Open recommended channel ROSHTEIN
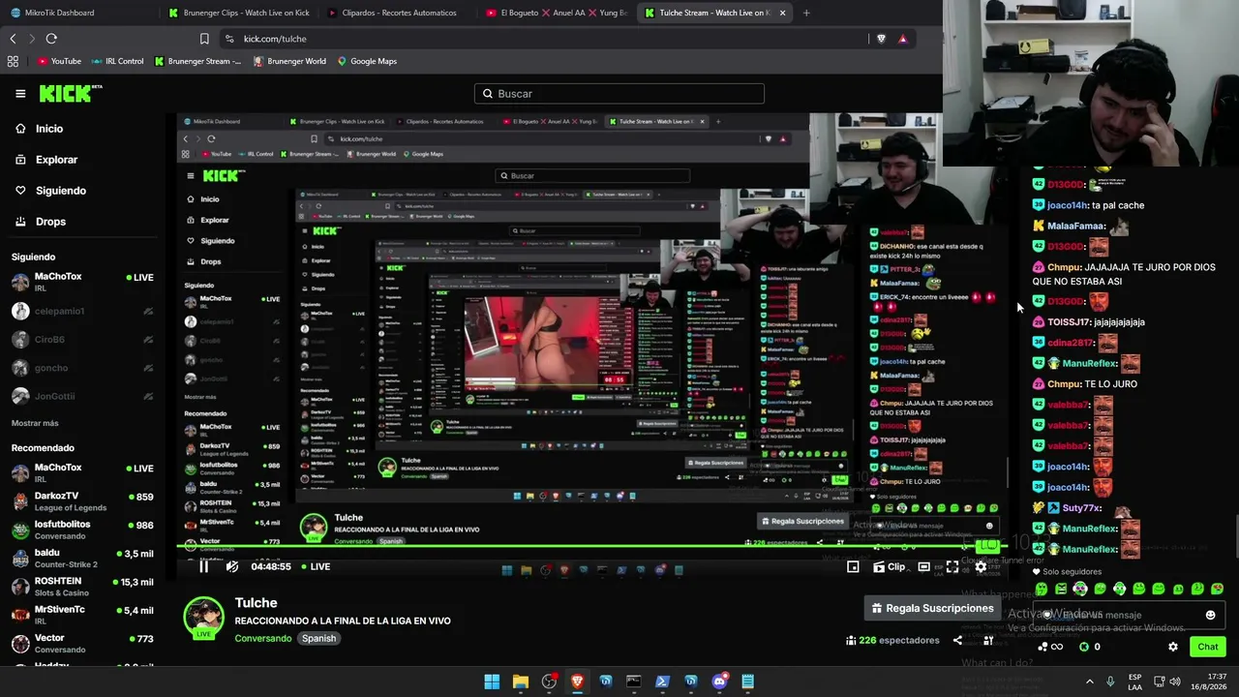The width and height of the screenshot is (1239, 697). click(x=82, y=586)
